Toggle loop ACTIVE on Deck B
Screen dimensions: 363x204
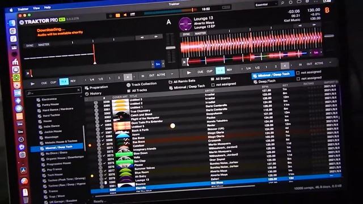coord(319,63)
